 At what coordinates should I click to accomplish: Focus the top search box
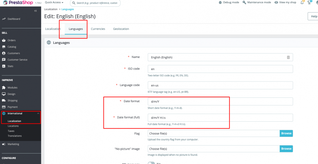(x=95, y=3)
